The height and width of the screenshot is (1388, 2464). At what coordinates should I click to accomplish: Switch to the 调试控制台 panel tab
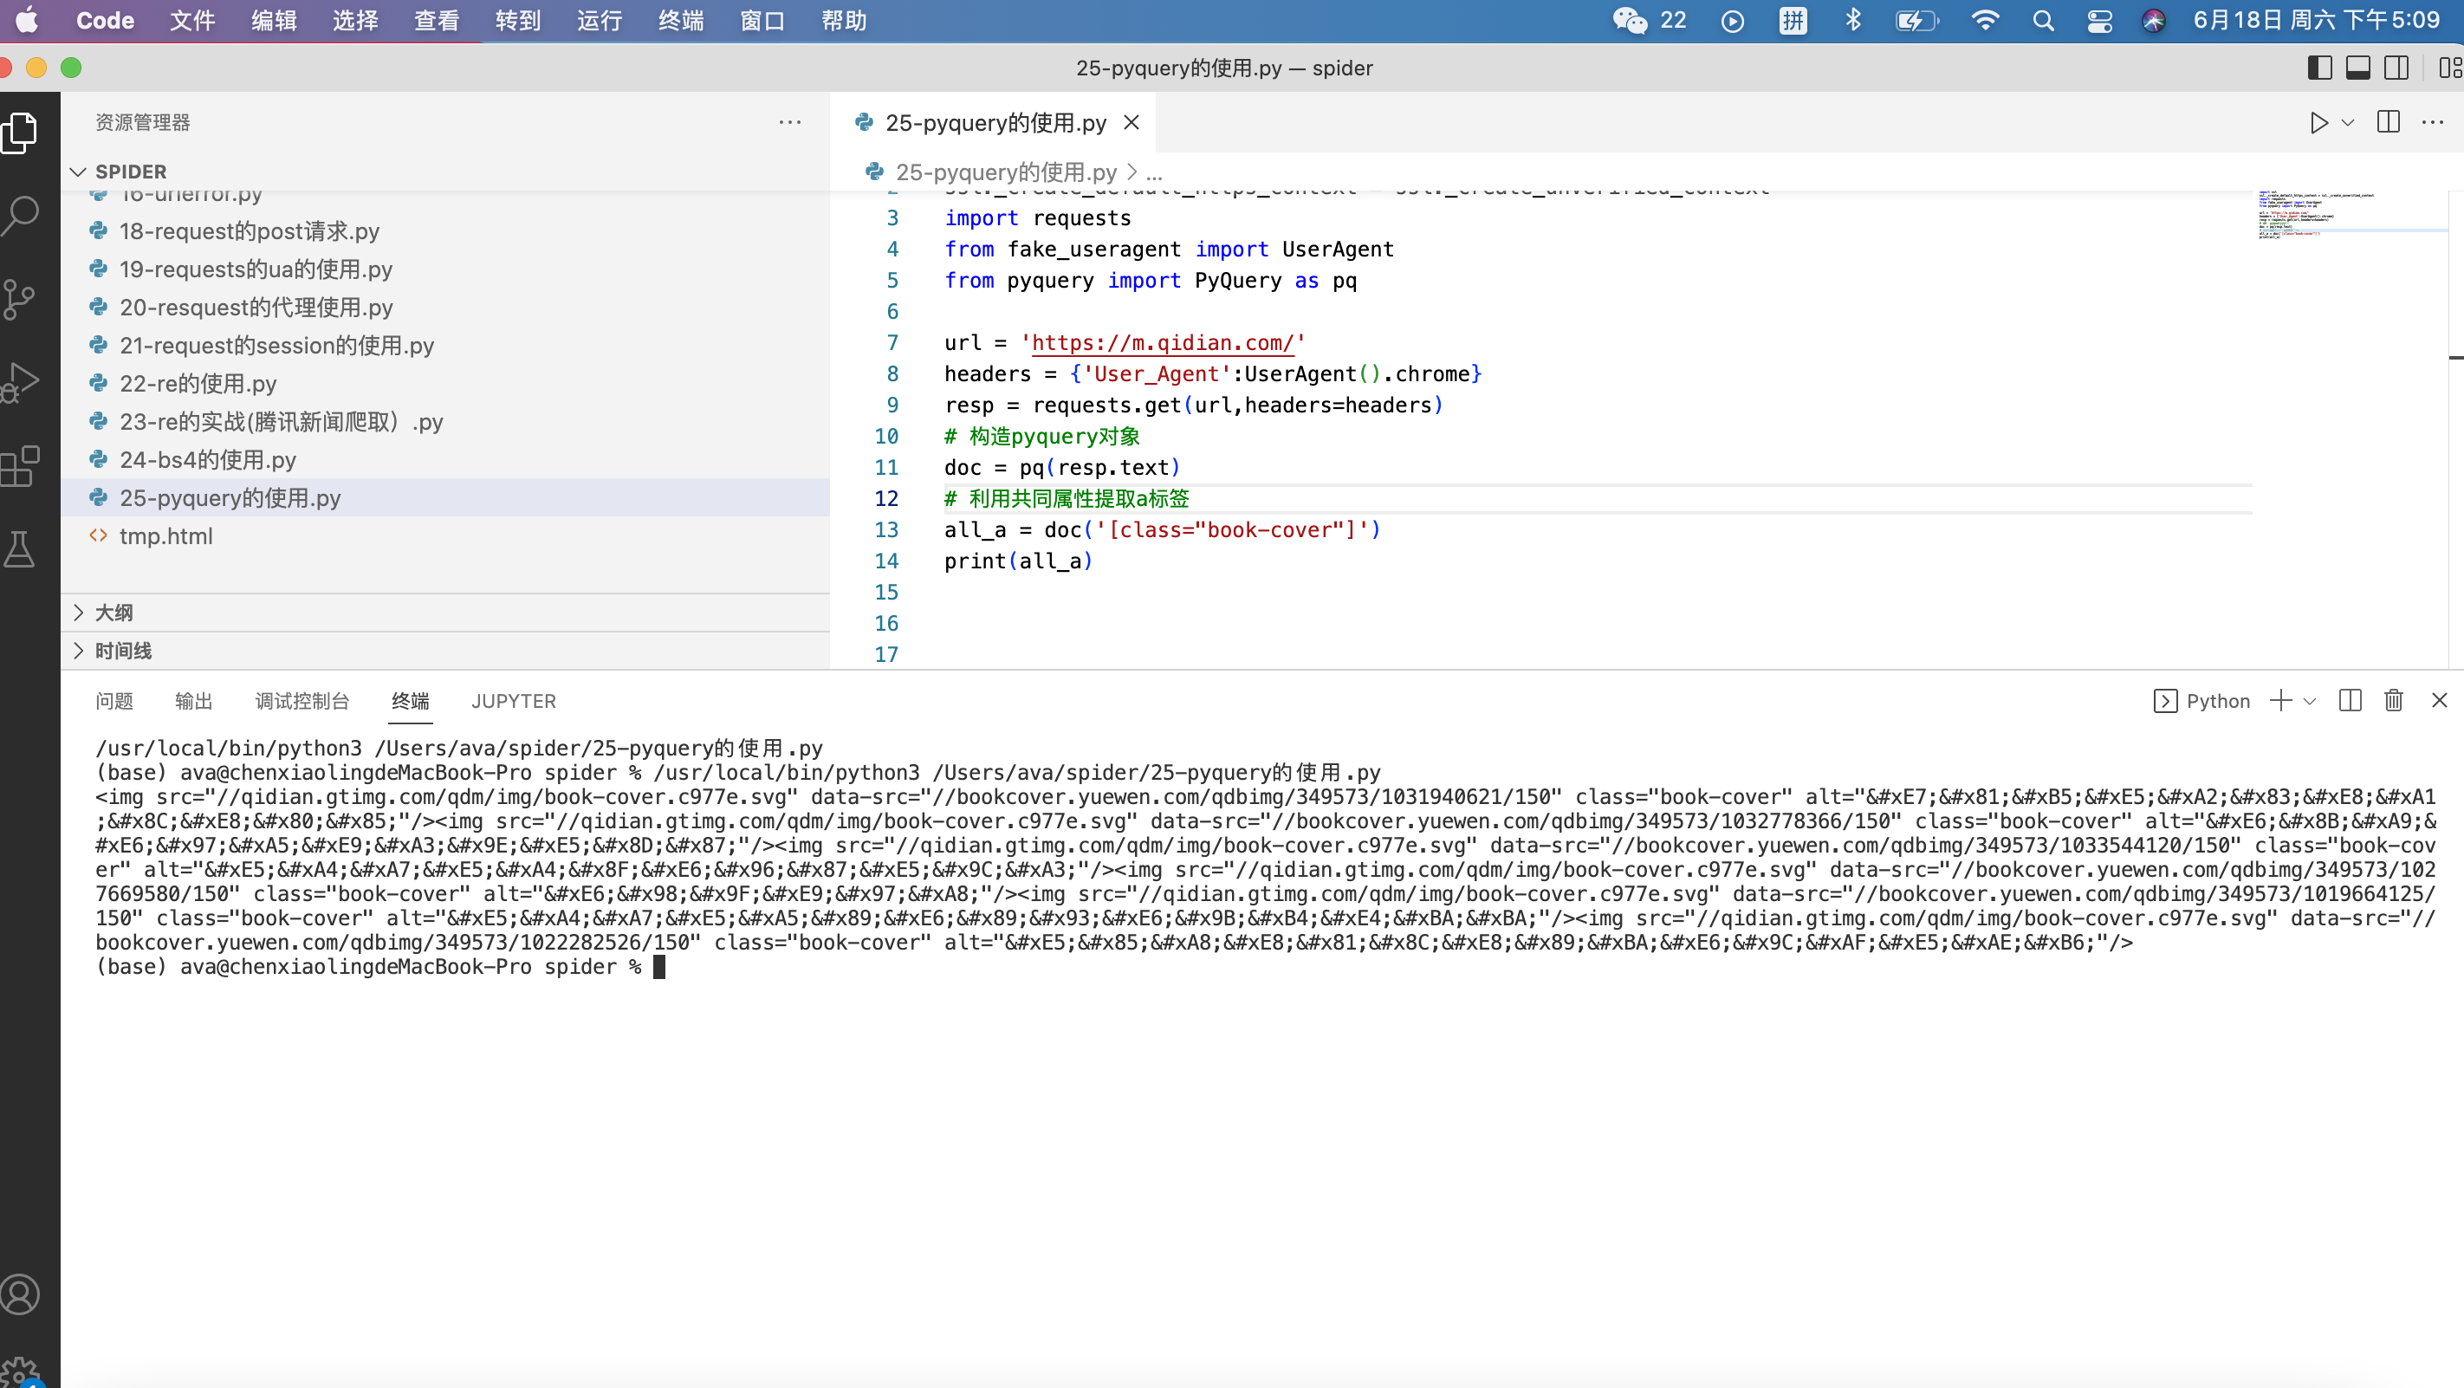click(x=302, y=701)
